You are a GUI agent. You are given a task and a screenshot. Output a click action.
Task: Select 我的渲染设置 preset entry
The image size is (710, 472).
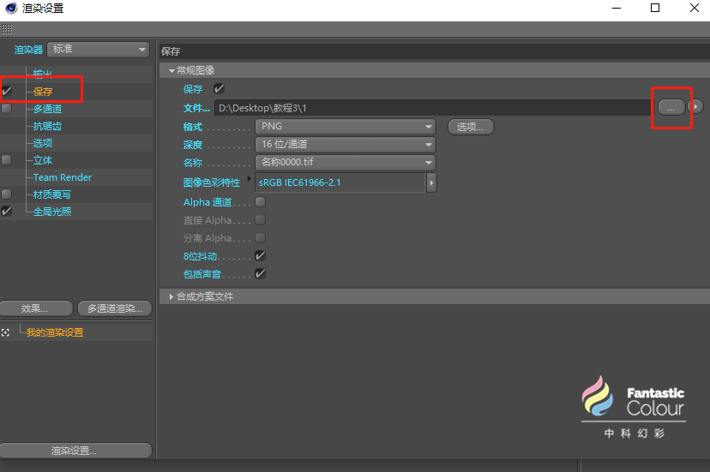(x=55, y=332)
